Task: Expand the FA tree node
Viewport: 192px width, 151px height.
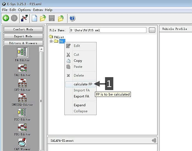Action: click(x=51, y=41)
